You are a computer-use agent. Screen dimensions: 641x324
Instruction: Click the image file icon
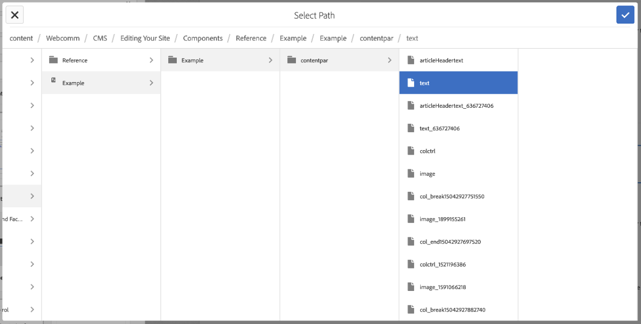click(x=411, y=174)
